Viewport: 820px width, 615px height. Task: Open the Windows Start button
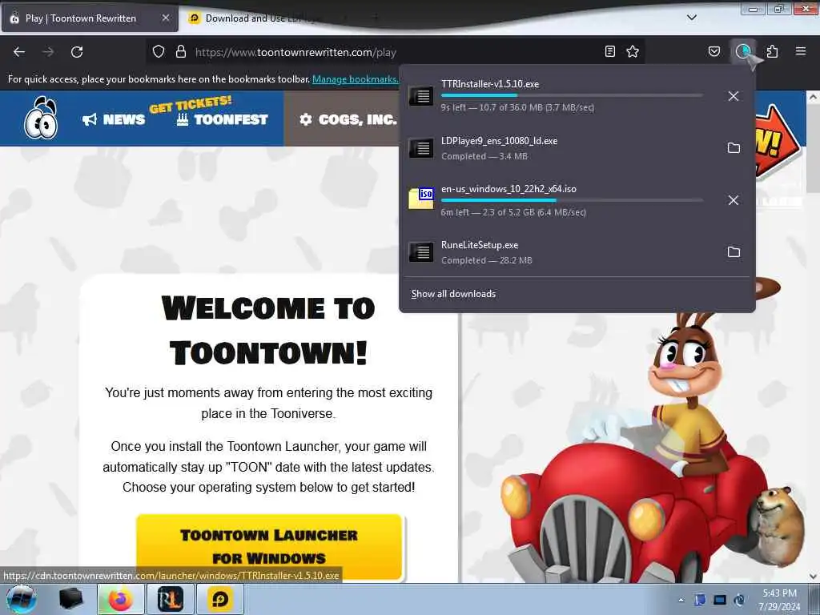21,599
